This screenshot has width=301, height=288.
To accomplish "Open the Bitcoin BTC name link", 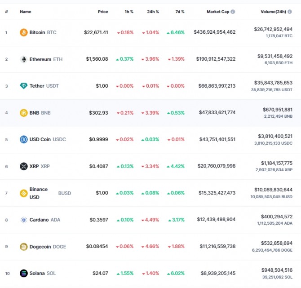I will click(x=43, y=32).
